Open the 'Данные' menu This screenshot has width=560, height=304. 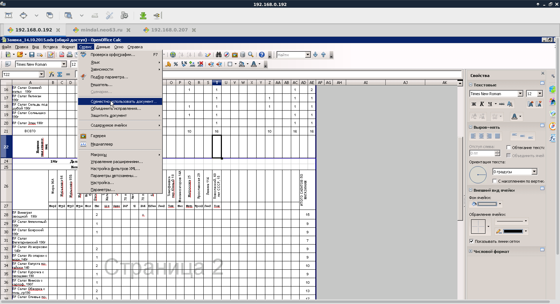(x=103, y=47)
